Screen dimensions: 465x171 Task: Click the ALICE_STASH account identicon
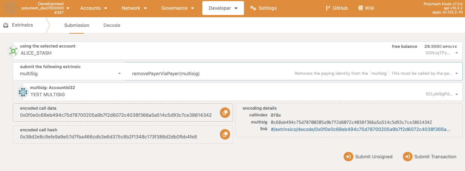coord(13,51)
